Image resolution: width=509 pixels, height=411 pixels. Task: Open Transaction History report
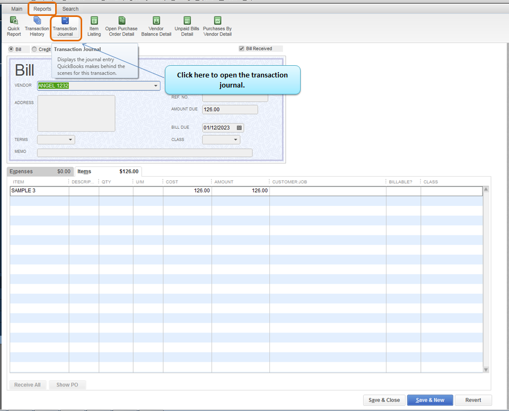tap(37, 27)
